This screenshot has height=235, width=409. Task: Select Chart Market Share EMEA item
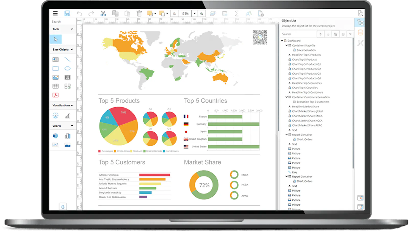(x=307, y=116)
